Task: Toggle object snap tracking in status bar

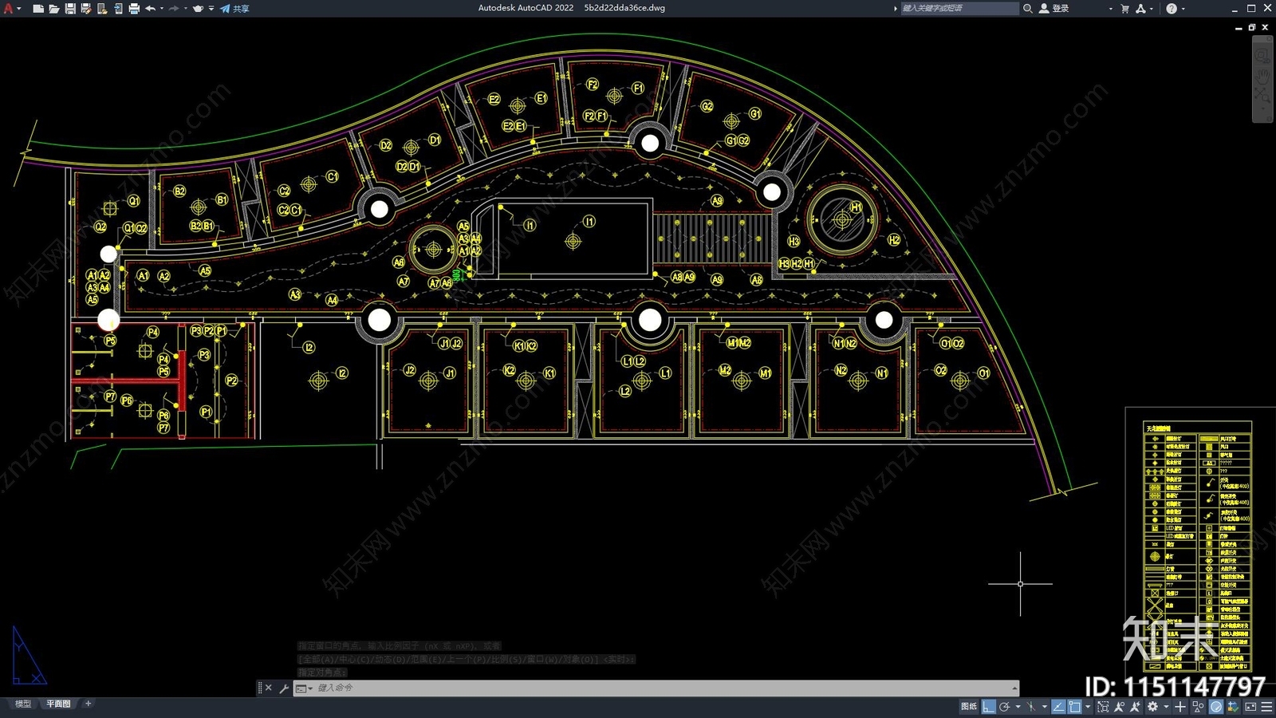Action: click(1058, 707)
